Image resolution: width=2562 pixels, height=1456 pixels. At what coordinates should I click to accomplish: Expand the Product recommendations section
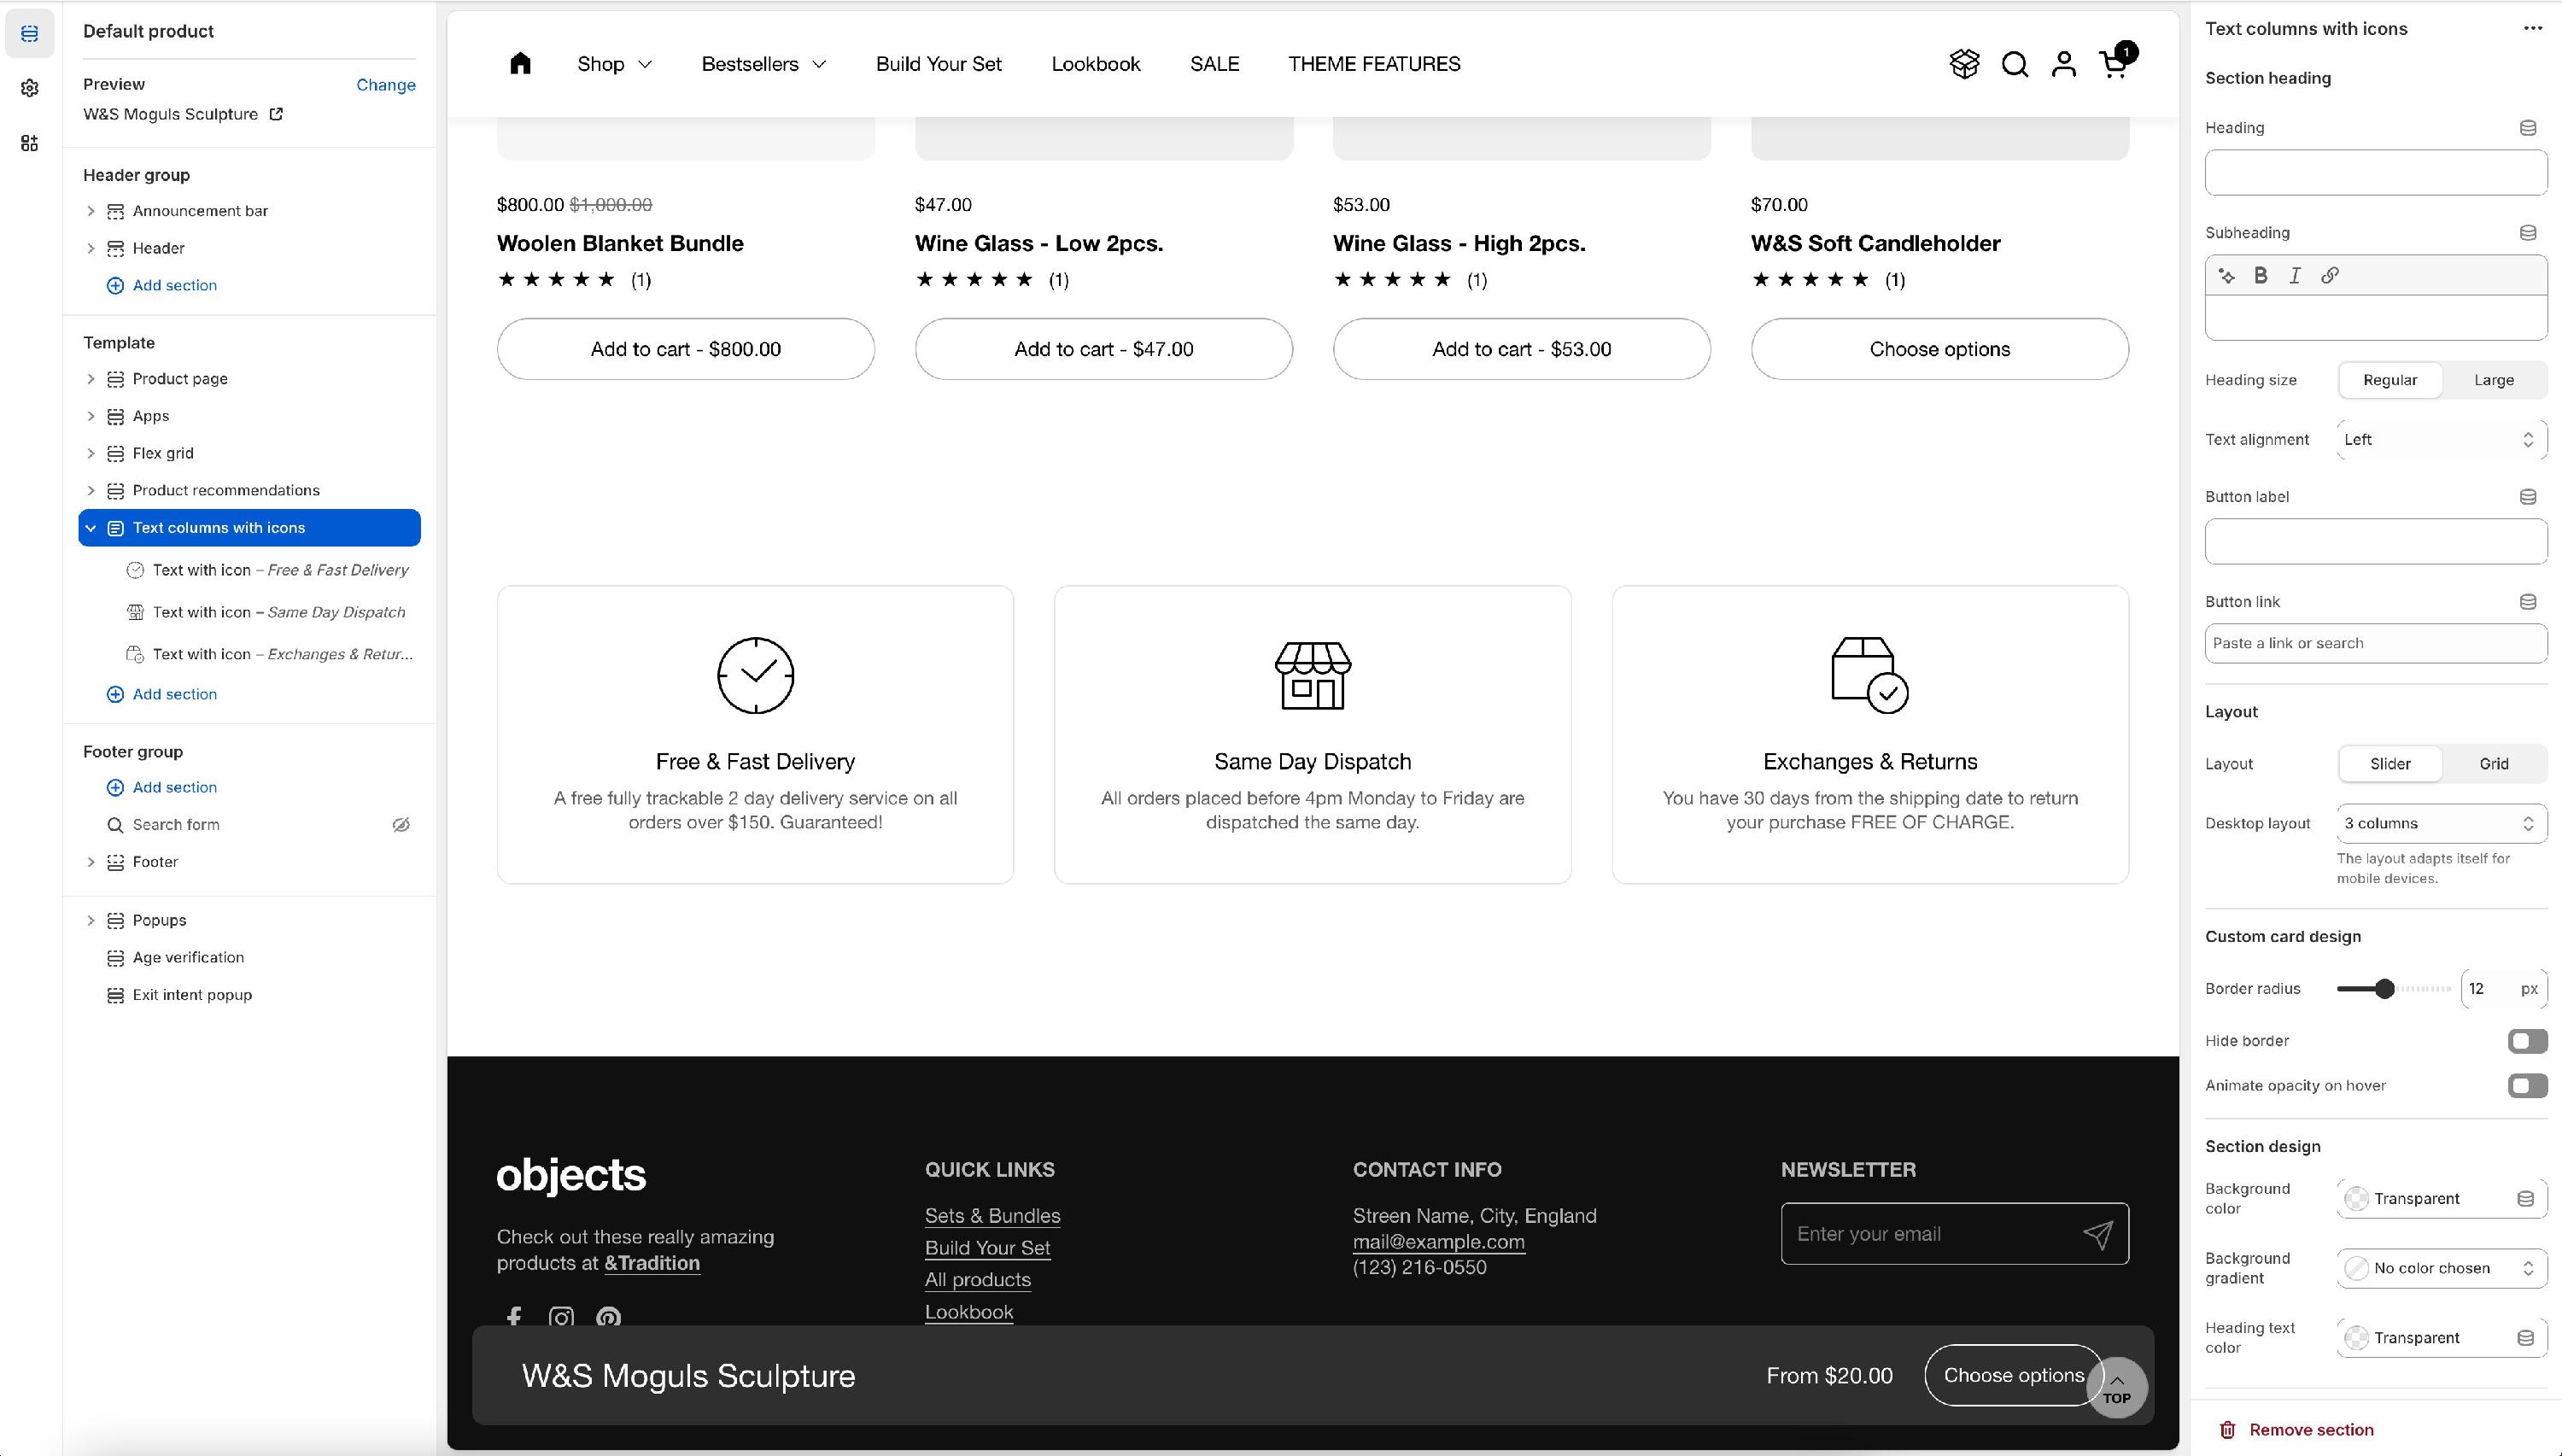[91, 491]
